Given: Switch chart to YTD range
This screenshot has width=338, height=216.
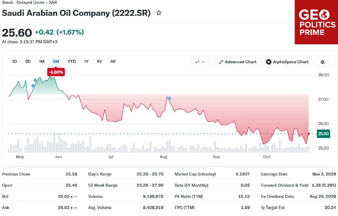Looking at the screenshot, I should [x=71, y=62].
